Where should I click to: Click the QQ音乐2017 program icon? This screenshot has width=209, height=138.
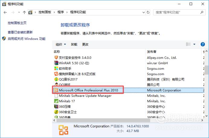(x=56, y=79)
